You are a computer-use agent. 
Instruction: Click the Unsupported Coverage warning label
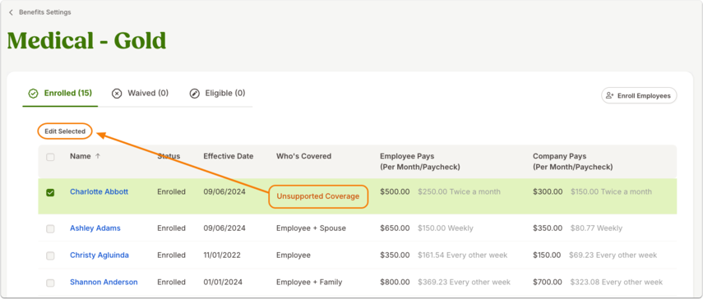318,196
